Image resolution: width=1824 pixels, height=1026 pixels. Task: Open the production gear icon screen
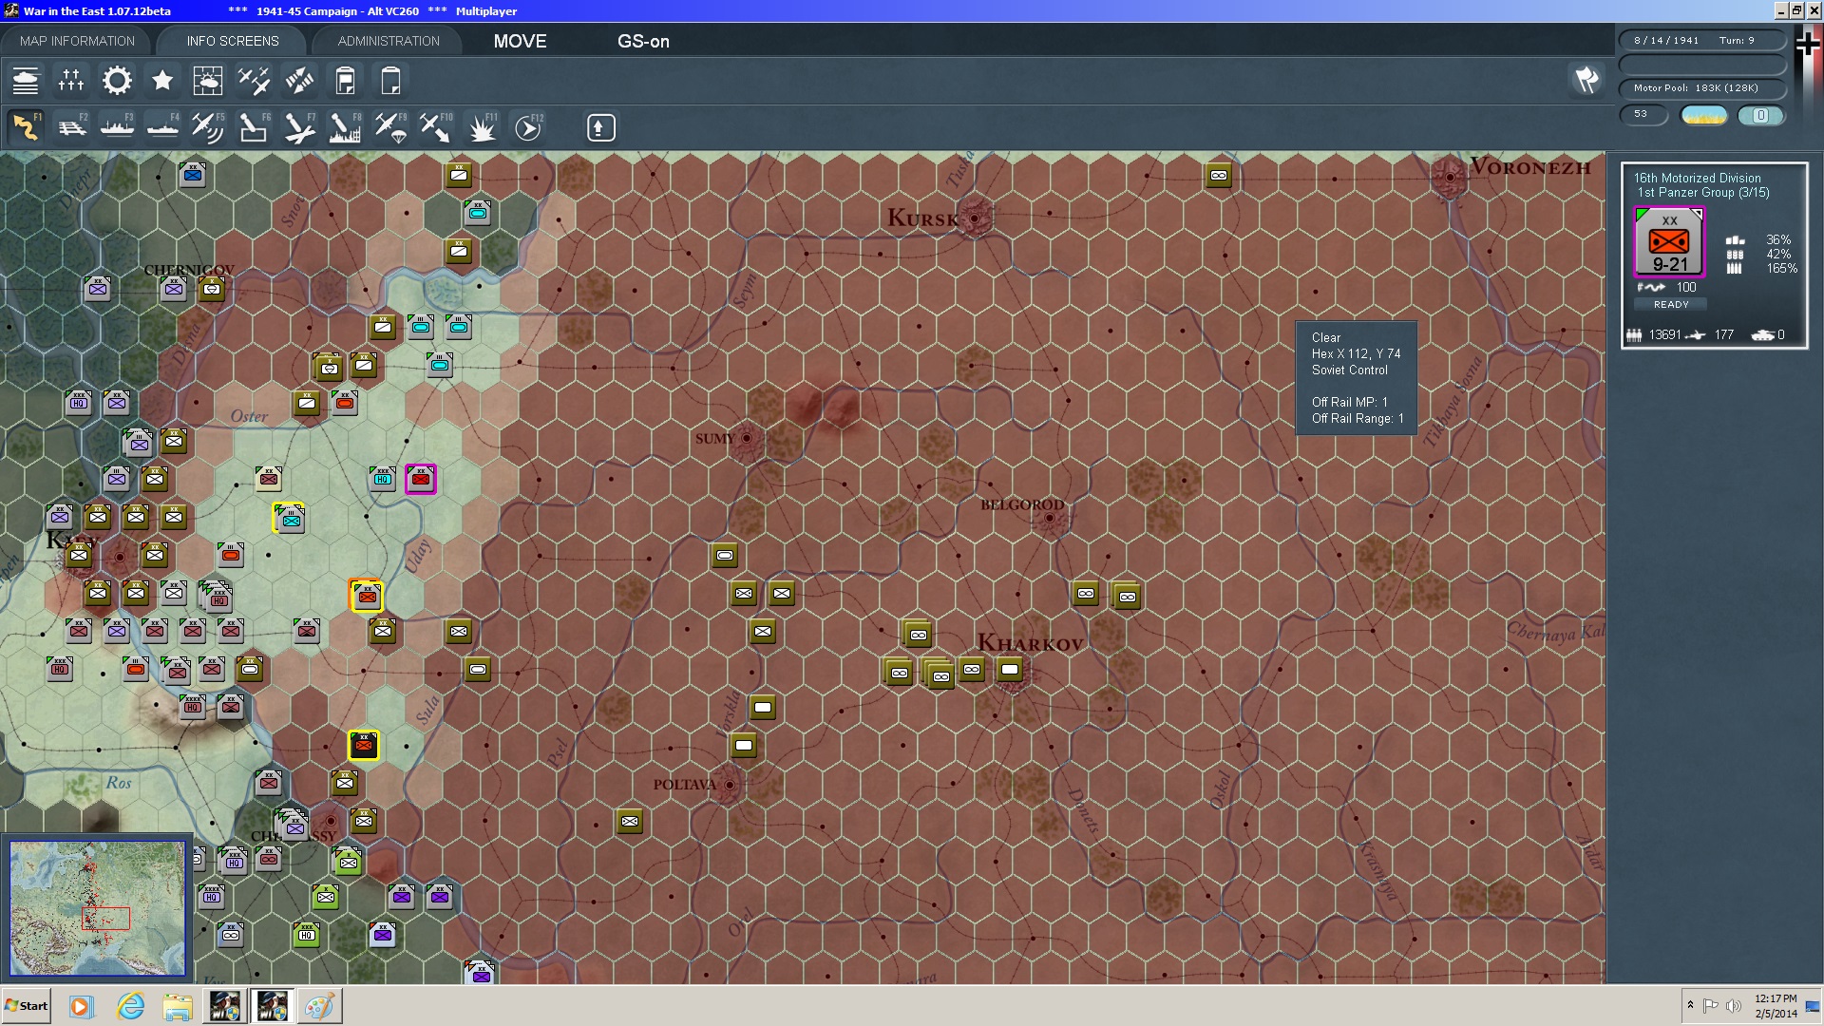(x=117, y=81)
